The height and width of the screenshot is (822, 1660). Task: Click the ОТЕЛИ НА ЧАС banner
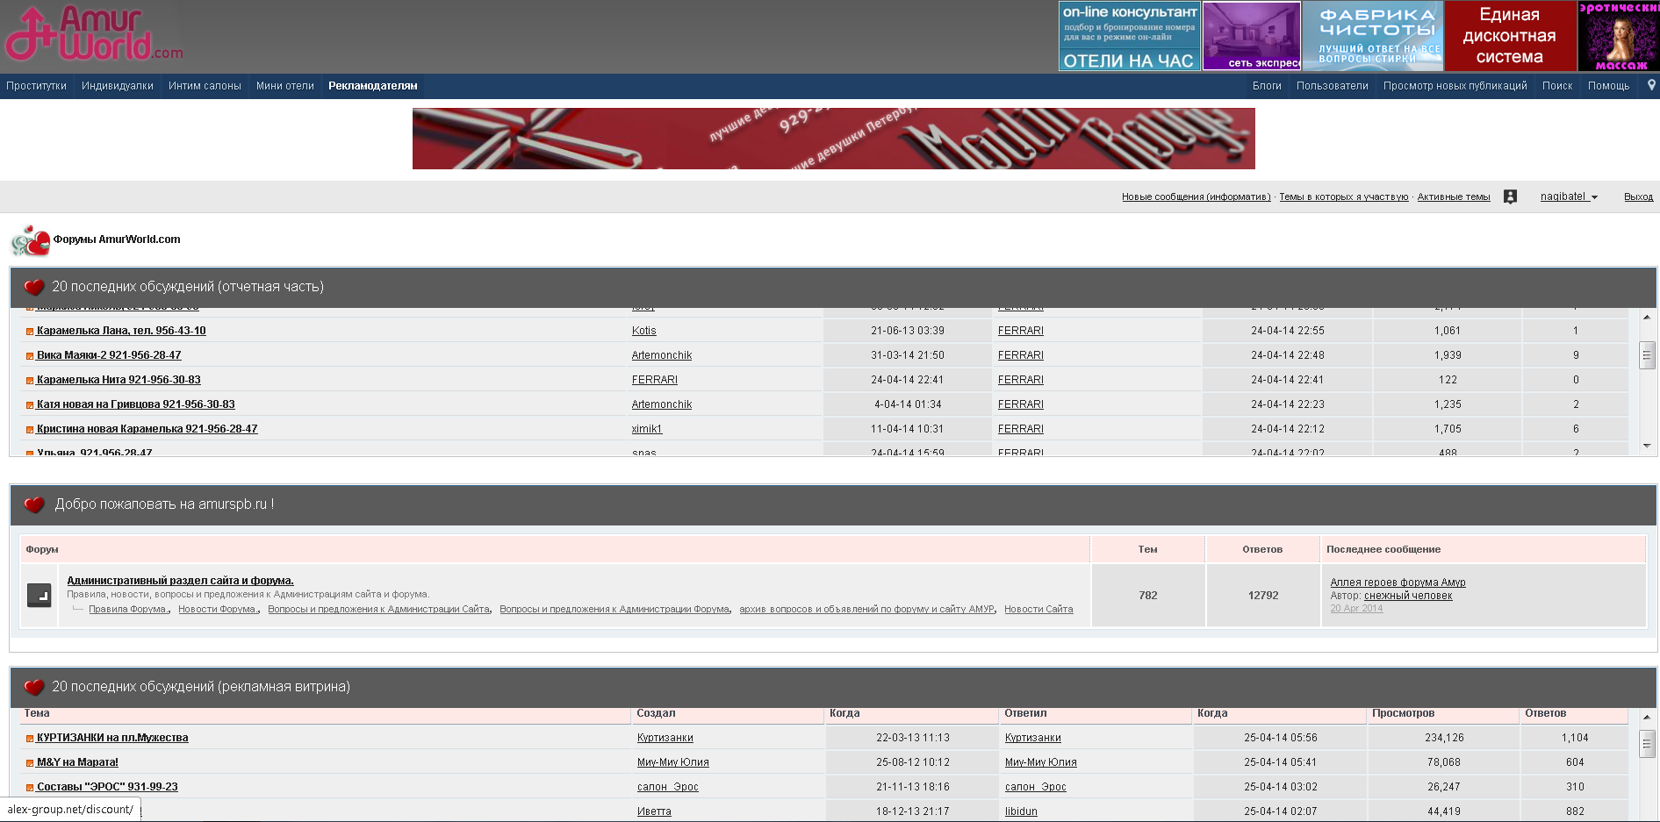[x=1129, y=36]
